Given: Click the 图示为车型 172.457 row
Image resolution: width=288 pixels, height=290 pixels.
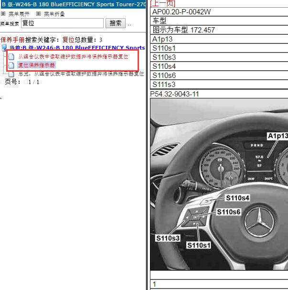Looking at the screenshot, I should pyautogui.click(x=219, y=30).
